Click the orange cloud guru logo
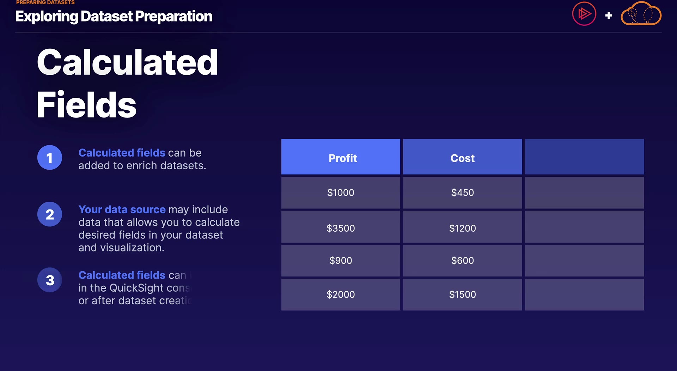 tap(641, 14)
